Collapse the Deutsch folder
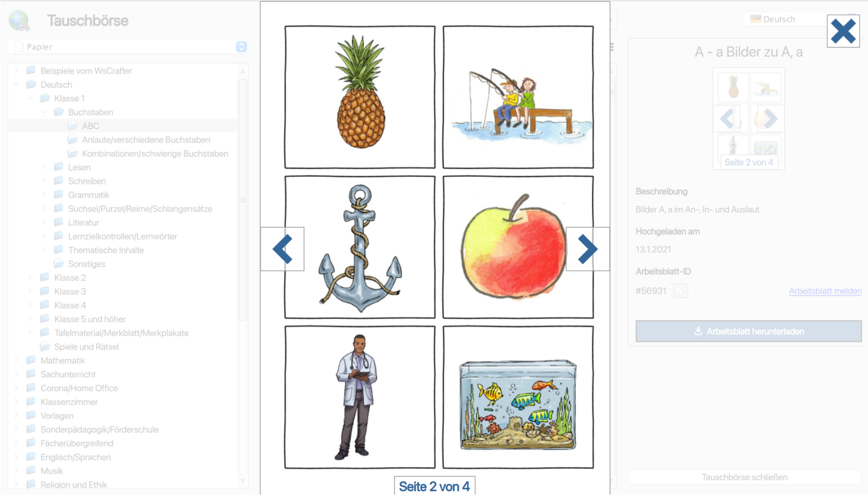The image size is (868, 496). (x=16, y=85)
